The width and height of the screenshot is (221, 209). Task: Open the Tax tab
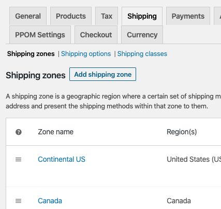tap(107, 16)
